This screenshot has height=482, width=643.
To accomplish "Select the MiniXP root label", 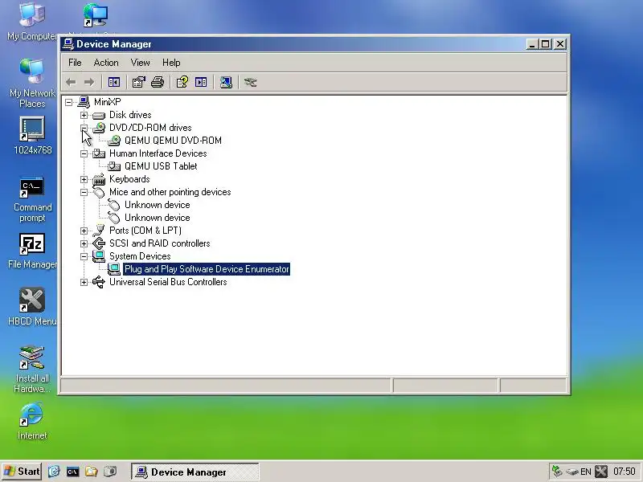I will point(107,102).
